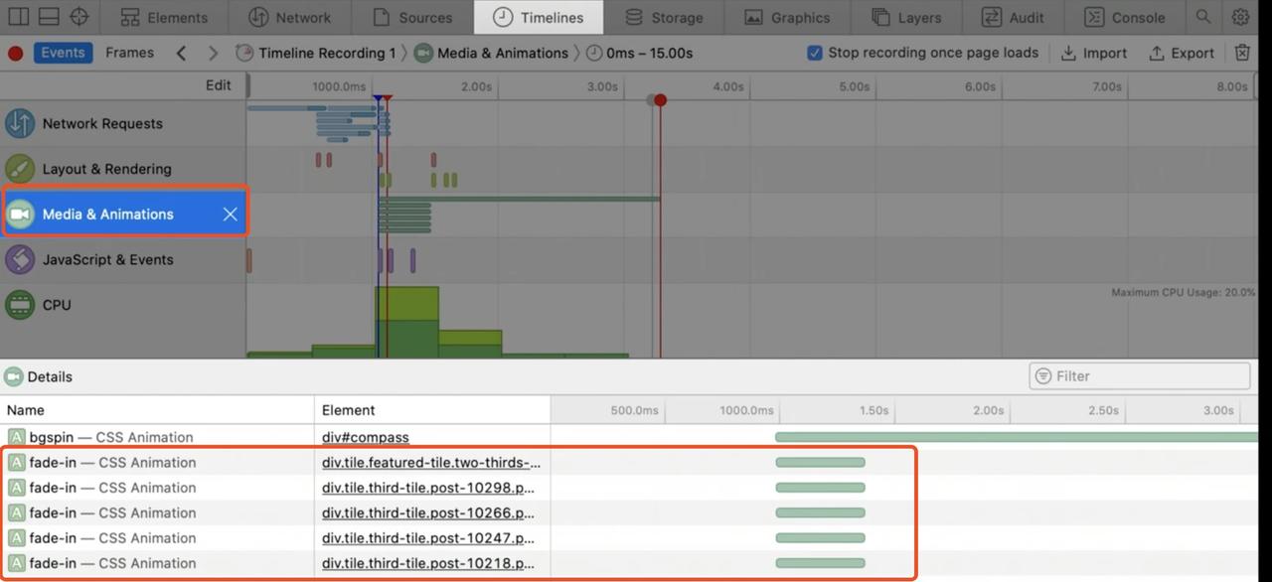Start element selection crosshair icon
Viewport: 1272px width, 582px height.
point(79,17)
